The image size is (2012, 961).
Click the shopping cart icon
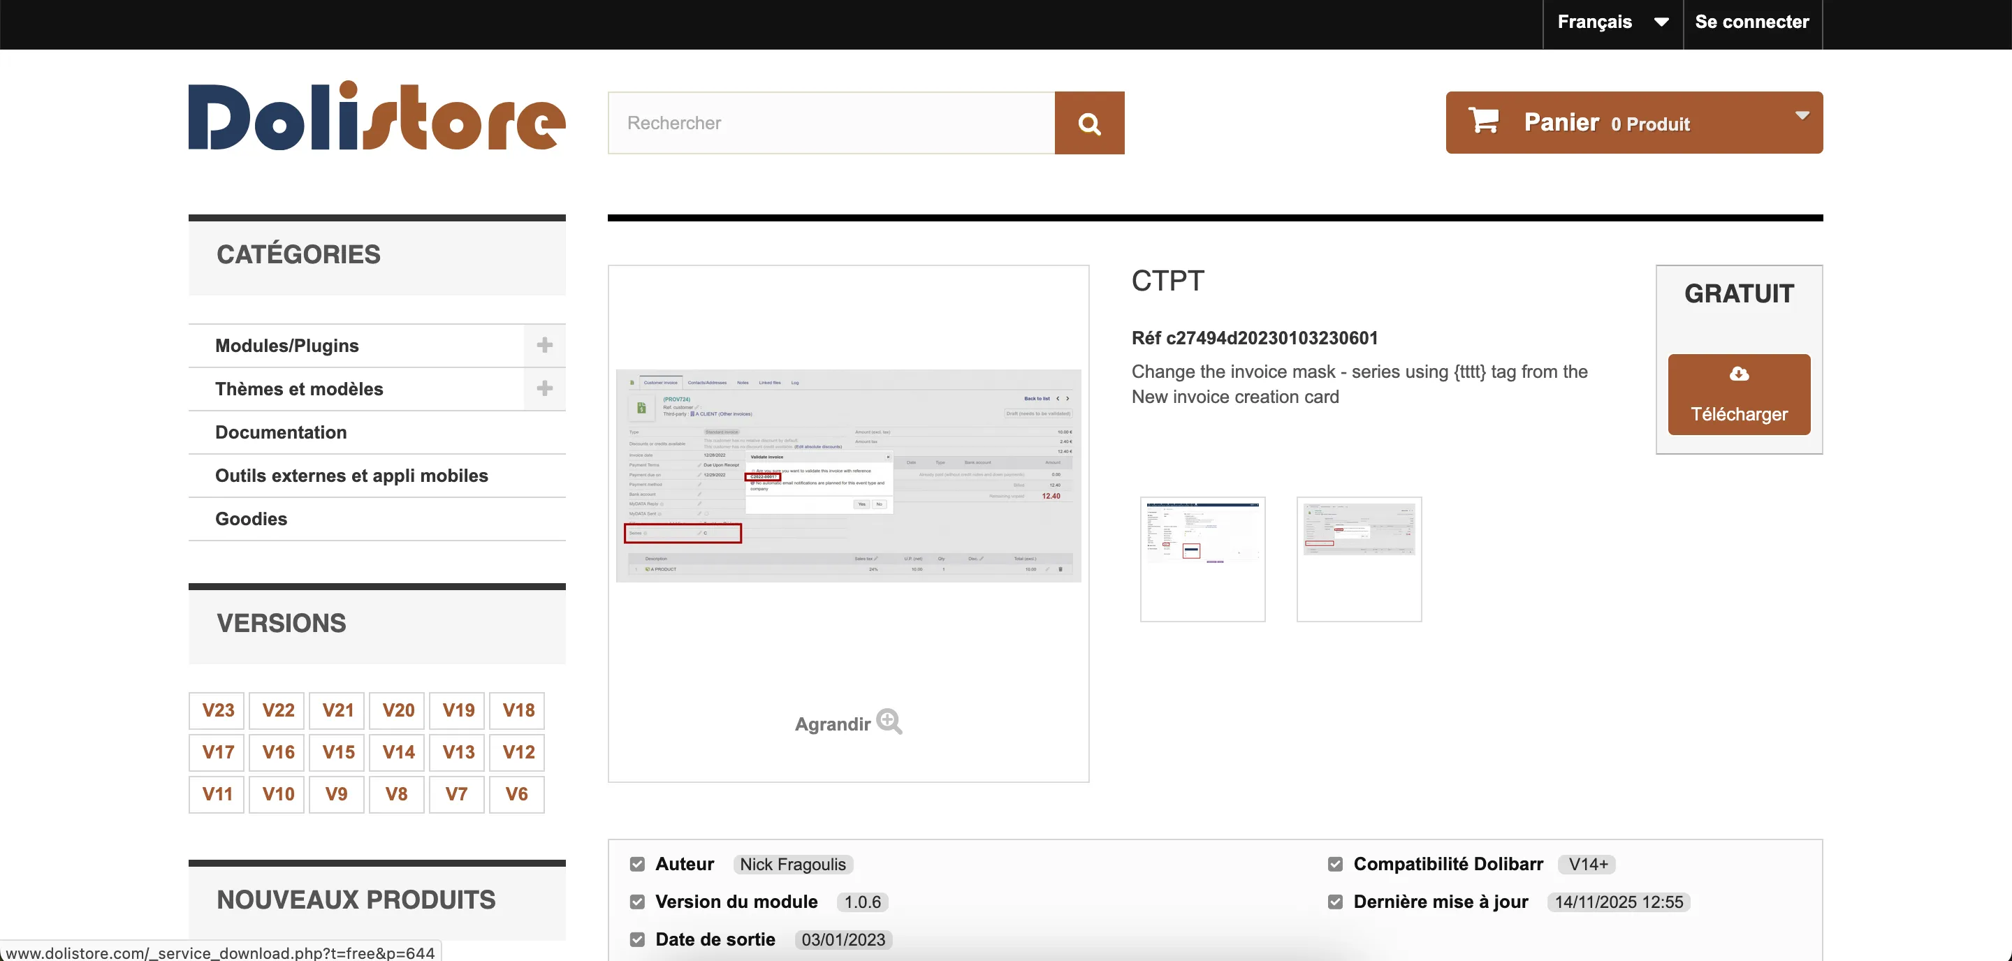point(1483,121)
